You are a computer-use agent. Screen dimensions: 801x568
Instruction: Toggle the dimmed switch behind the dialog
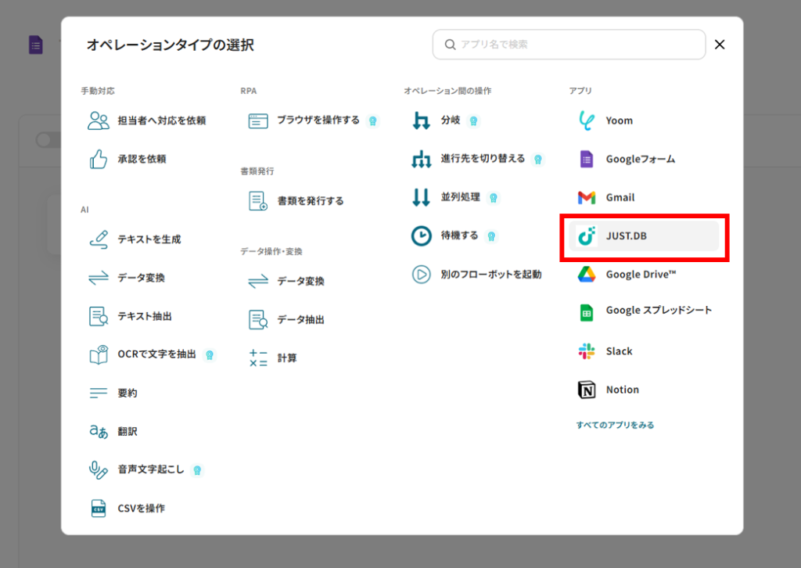pos(47,140)
